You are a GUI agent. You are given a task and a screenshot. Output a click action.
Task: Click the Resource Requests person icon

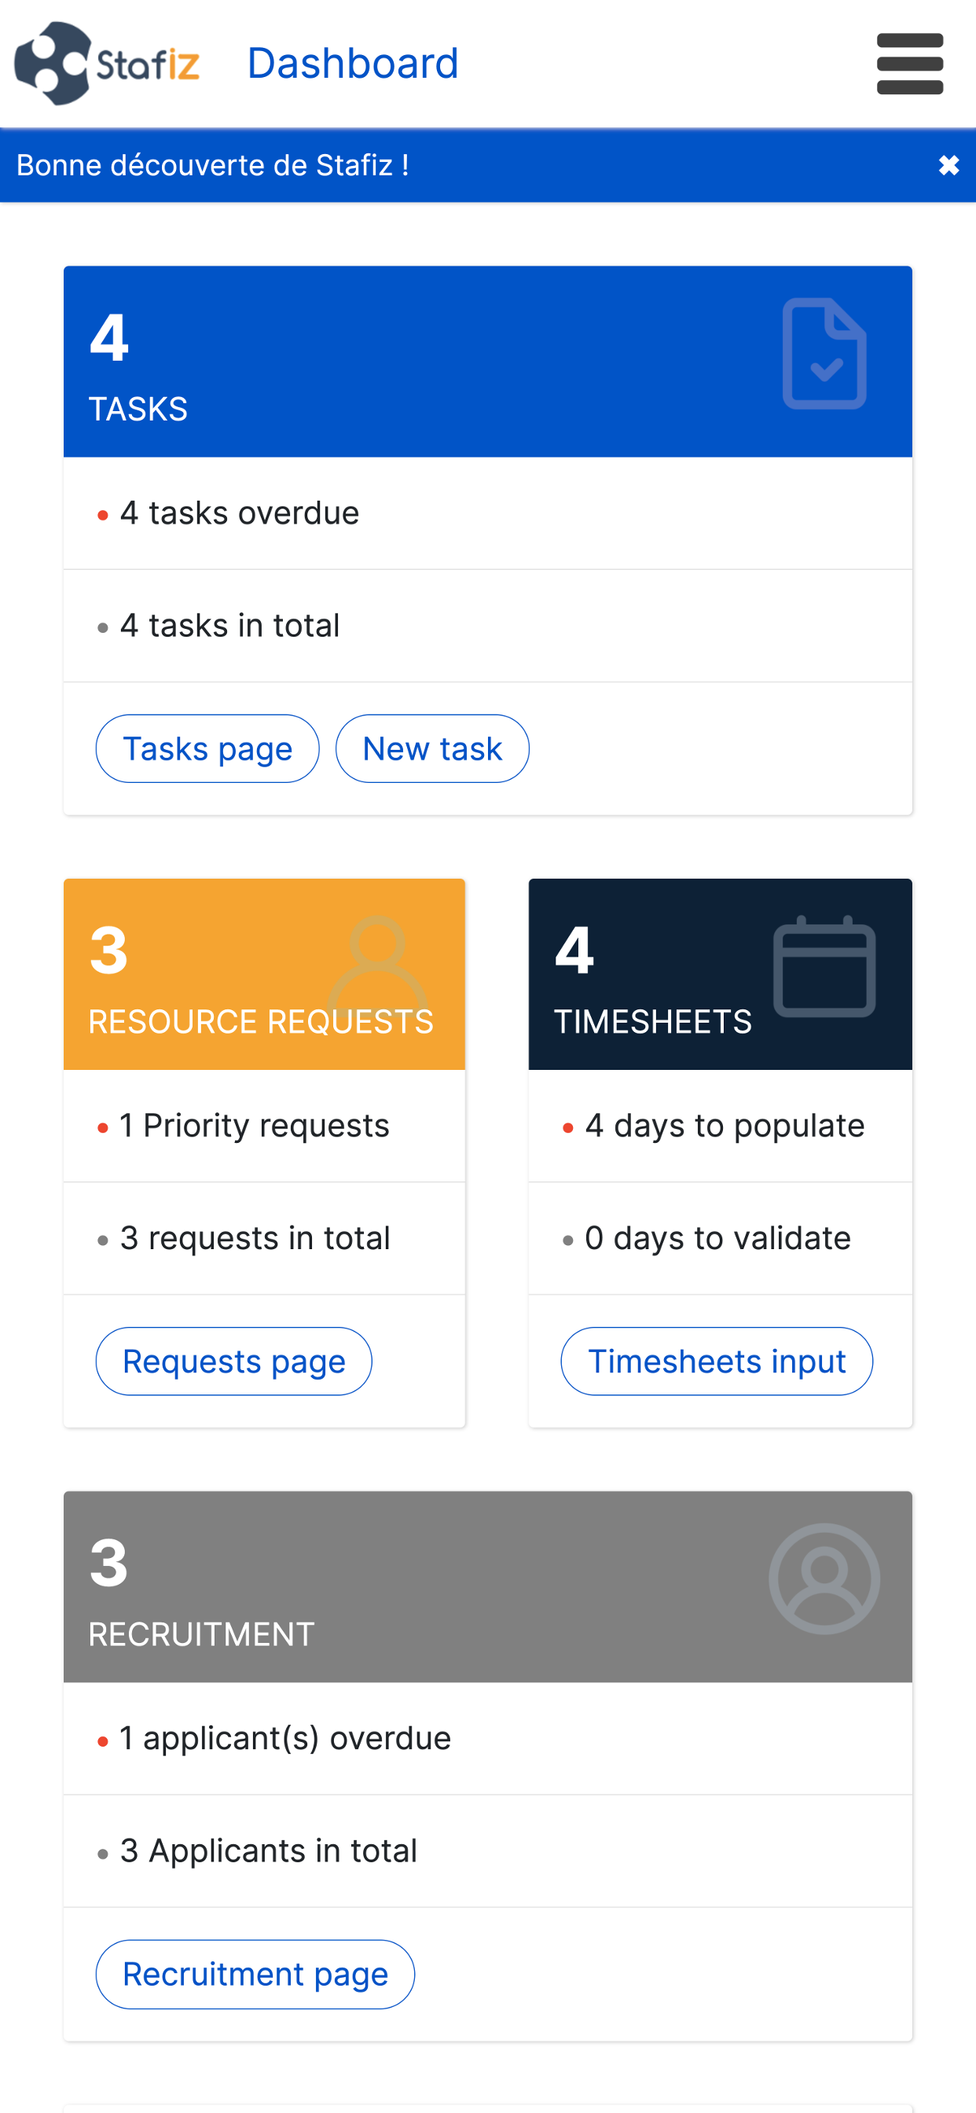pos(377,965)
